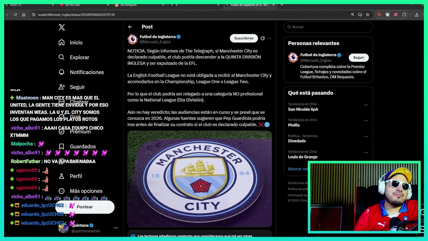Screen dimensions: 428x241
Task: Click the browser forward arrow
Action: click(7, 15)
